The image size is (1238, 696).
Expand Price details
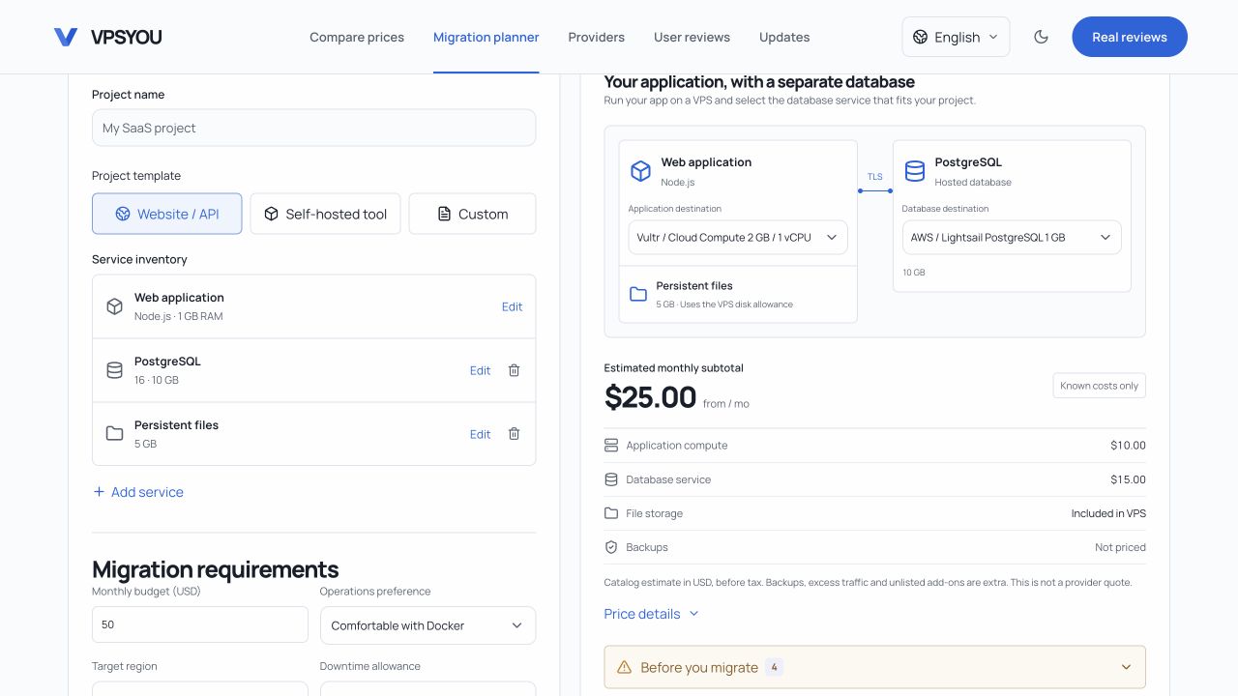tap(651, 614)
